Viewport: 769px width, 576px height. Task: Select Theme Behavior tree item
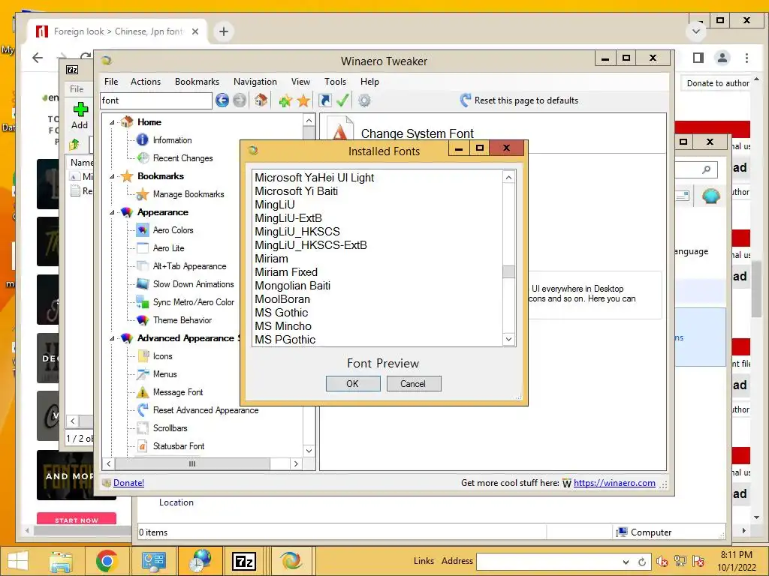[182, 320]
